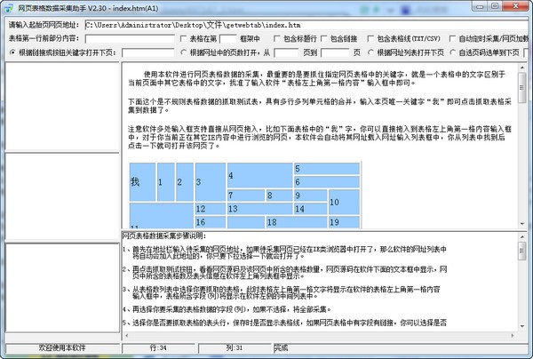Click the 我 cell in the sample table

click(143, 182)
